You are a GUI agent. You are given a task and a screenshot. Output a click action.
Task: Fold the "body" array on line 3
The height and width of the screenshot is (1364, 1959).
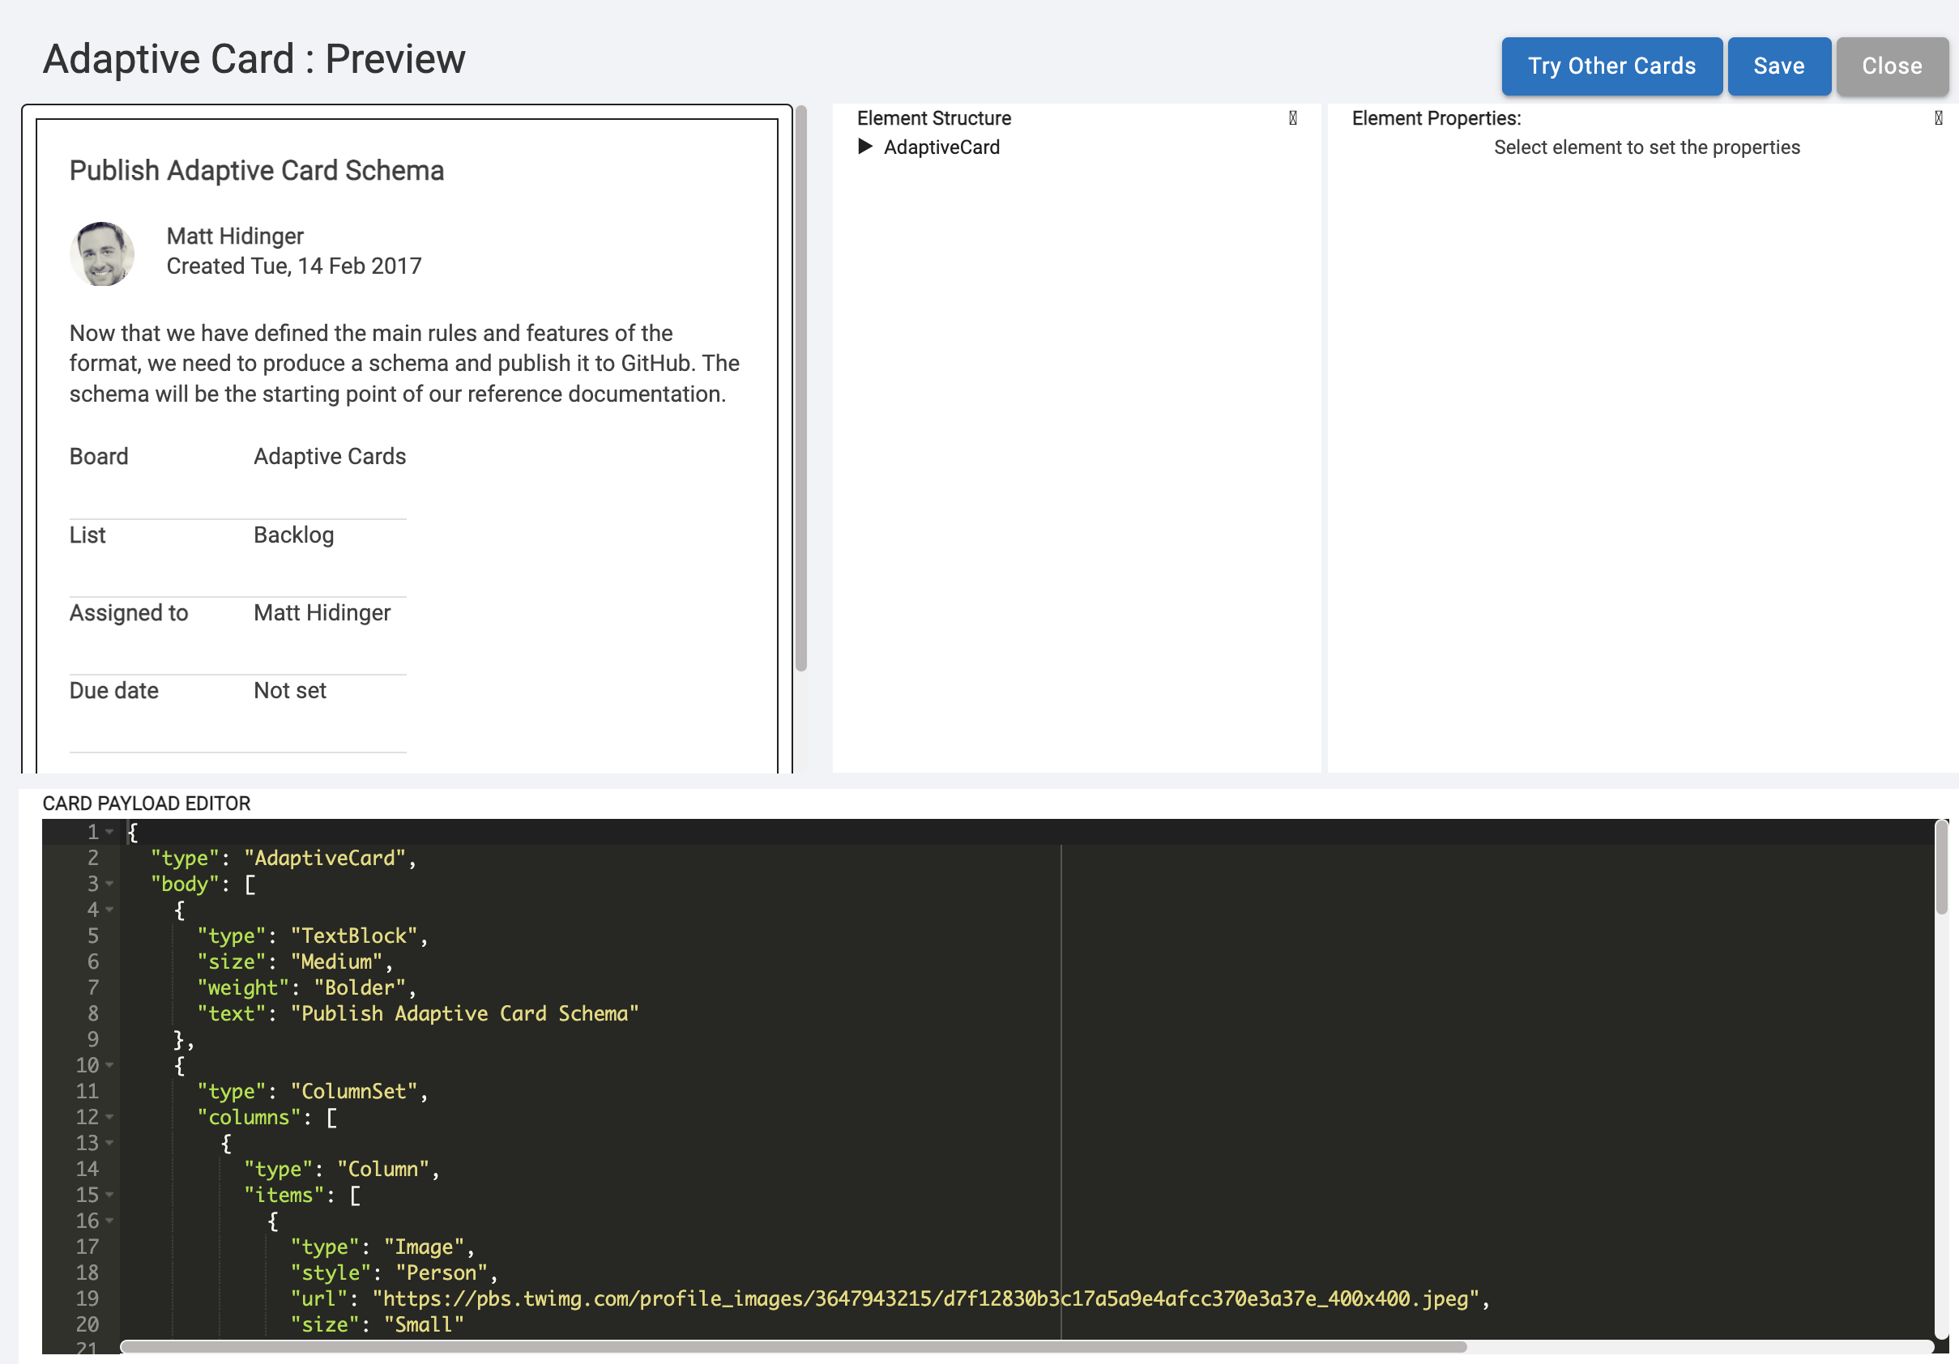tap(110, 884)
